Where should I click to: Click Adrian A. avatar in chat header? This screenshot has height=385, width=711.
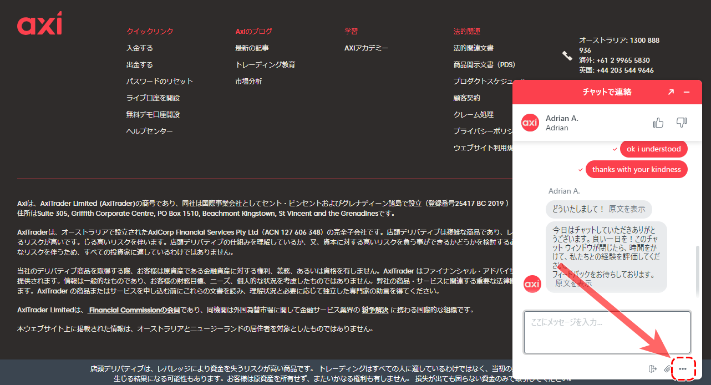(x=531, y=123)
